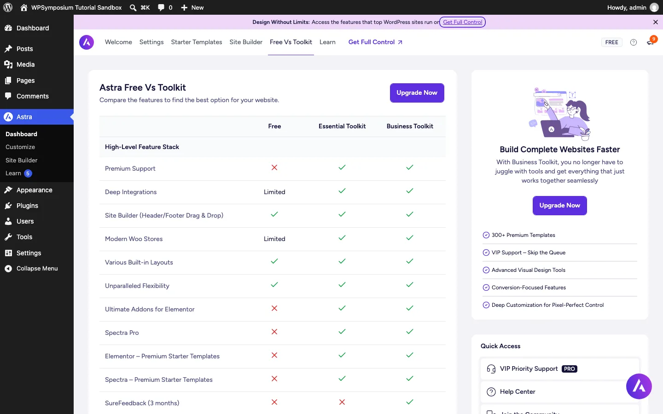This screenshot has width=663, height=414.
Task: Go to Users in the sidebar
Action: (37, 221)
